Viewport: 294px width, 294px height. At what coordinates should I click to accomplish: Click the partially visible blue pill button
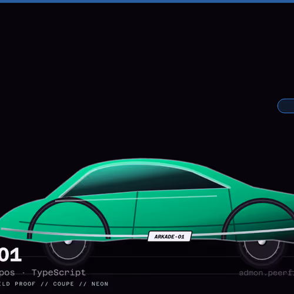(x=286, y=106)
